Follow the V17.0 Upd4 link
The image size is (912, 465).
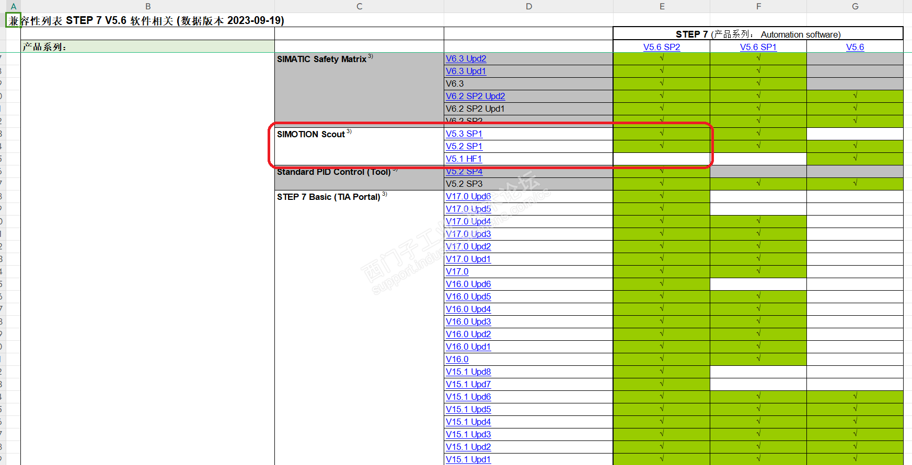click(x=468, y=222)
